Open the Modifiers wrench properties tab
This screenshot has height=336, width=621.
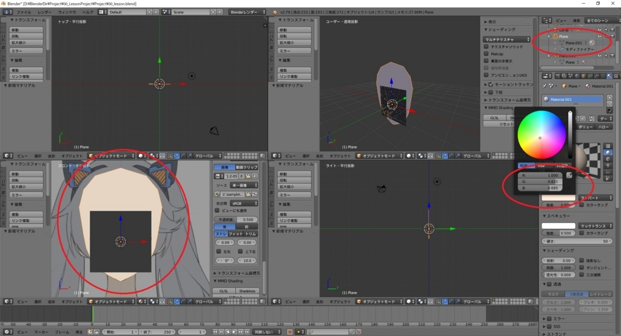click(x=597, y=76)
